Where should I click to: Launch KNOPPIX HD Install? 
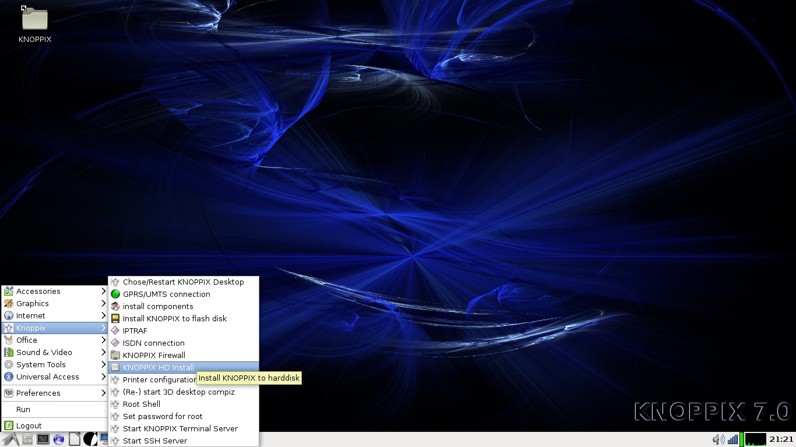click(184, 367)
